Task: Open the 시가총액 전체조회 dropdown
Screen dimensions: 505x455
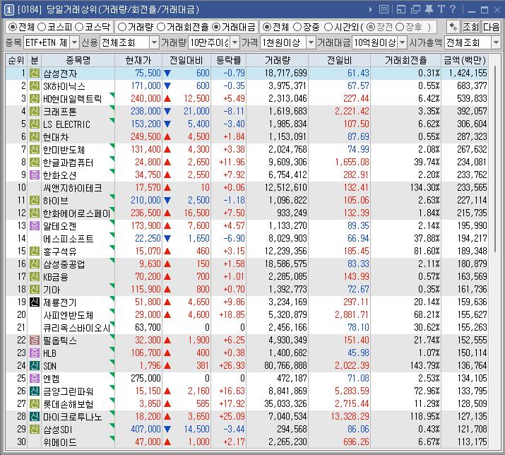Action: point(496,42)
